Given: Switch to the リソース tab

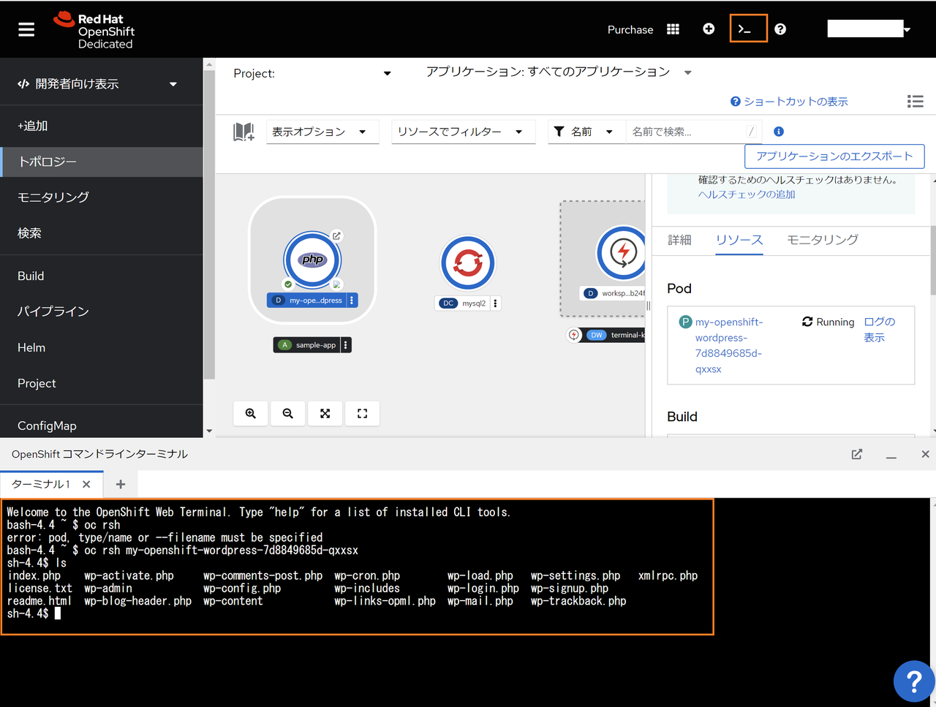Looking at the screenshot, I should coord(739,240).
